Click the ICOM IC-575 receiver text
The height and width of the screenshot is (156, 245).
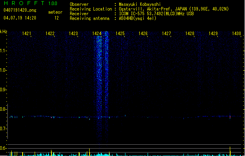coord(156,14)
